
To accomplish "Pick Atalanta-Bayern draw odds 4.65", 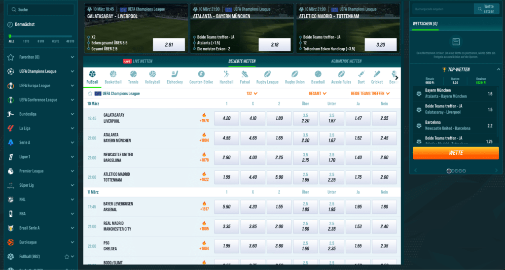I will [x=253, y=138].
